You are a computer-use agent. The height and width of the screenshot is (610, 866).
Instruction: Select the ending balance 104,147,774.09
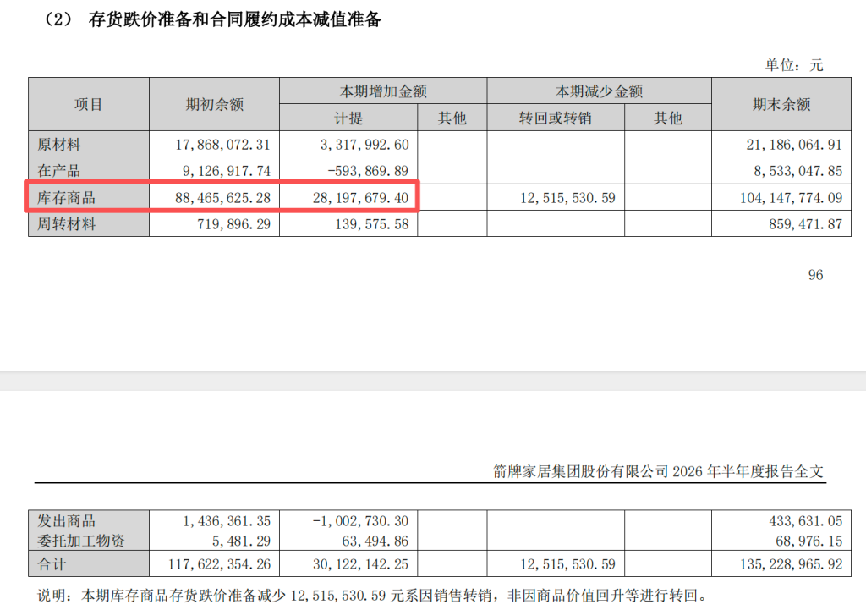tap(791, 198)
